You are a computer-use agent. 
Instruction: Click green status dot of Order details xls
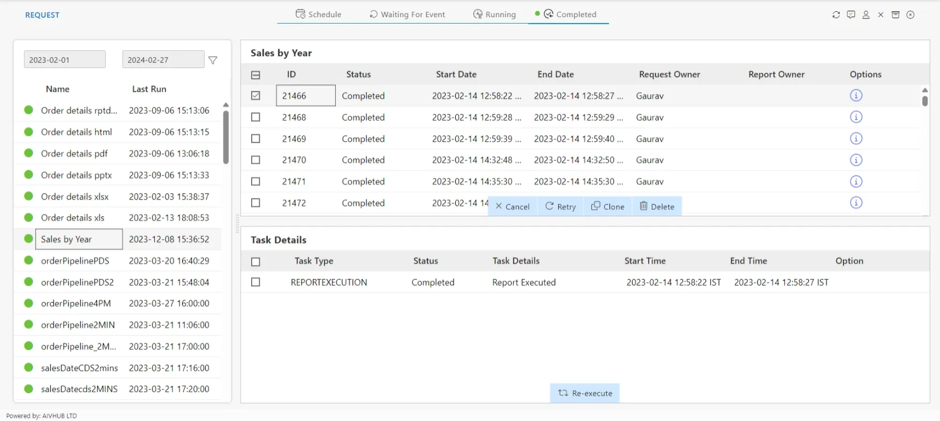tap(29, 217)
